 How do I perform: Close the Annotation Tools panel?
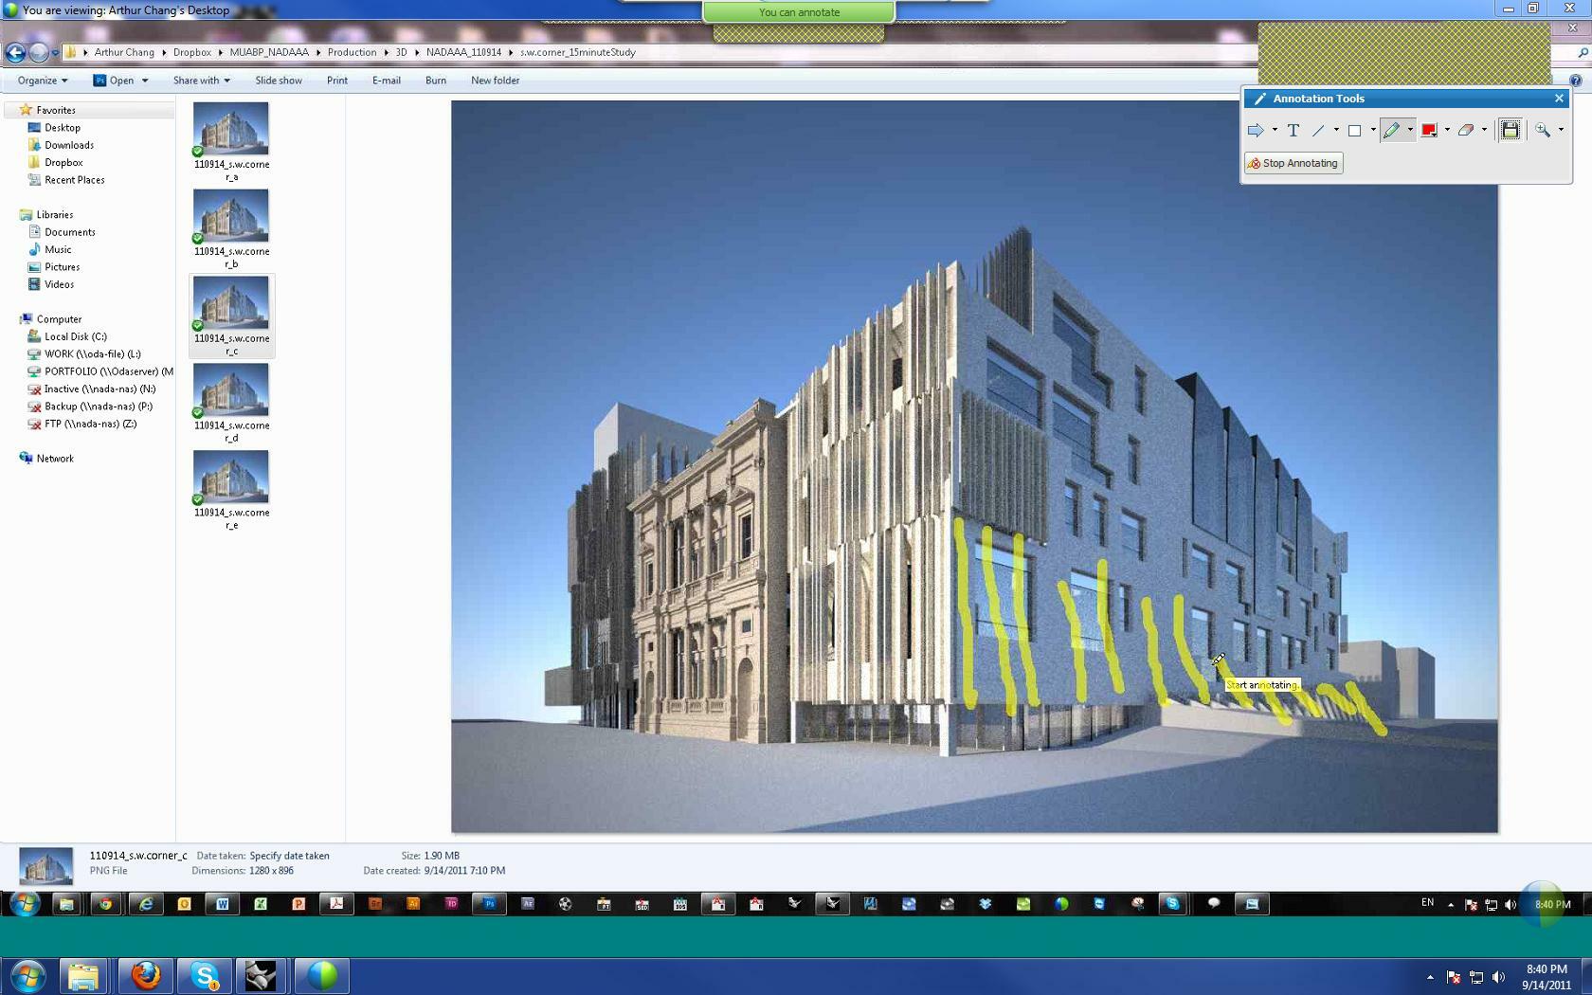[x=1559, y=99]
